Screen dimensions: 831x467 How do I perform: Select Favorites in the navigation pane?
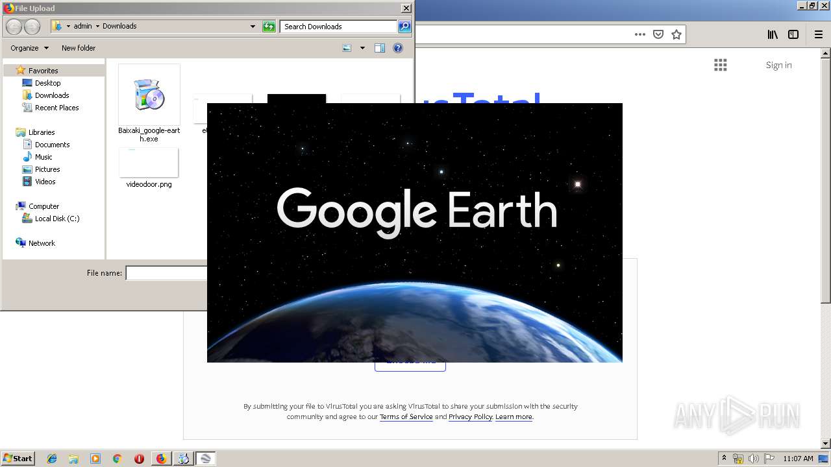tap(43, 71)
